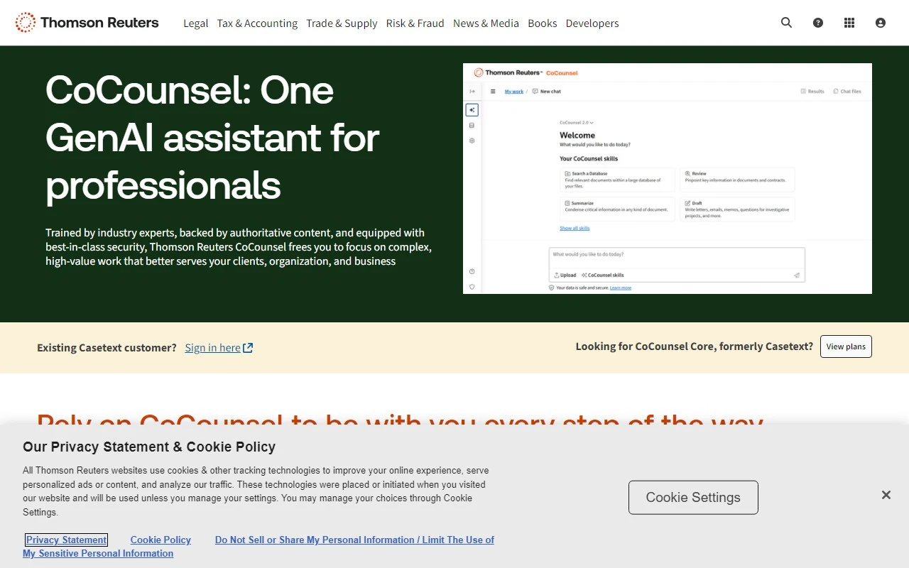Click the CoCounsel product screenshot image
Image resolution: width=909 pixels, height=568 pixels.
click(668, 178)
